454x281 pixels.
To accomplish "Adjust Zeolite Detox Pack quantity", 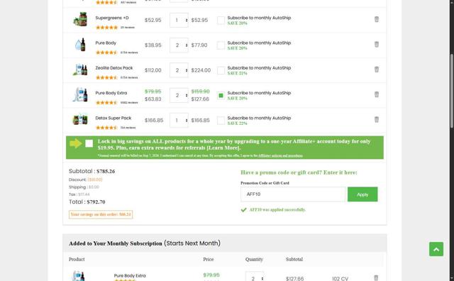I will point(179,70).
